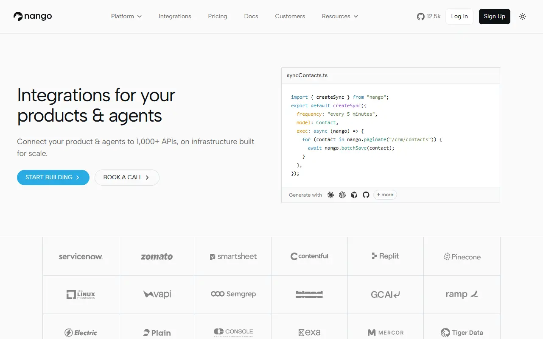The width and height of the screenshot is (543, 339).
Task: Click the Sign Up button
Action: click(x=495, y=17)
